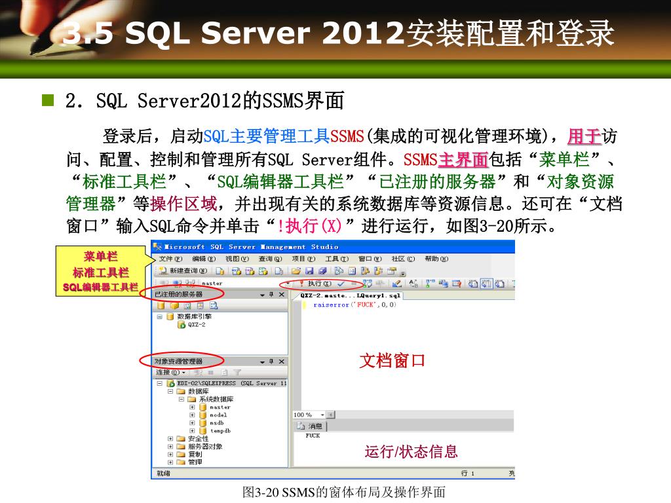Click the new file icon beside 新建查询

pyautogui.click(x=220, y=270)
